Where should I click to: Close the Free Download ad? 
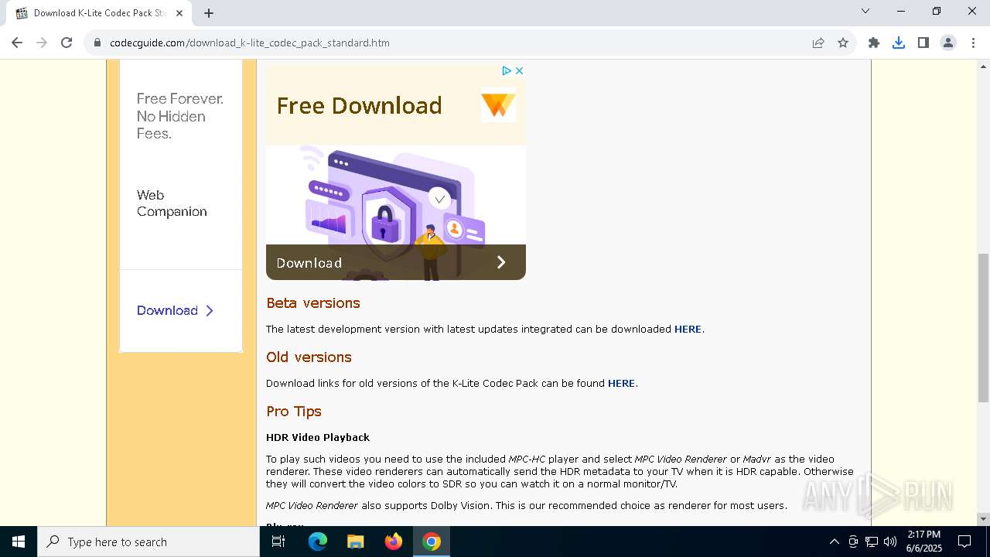(x=519, y=70)
